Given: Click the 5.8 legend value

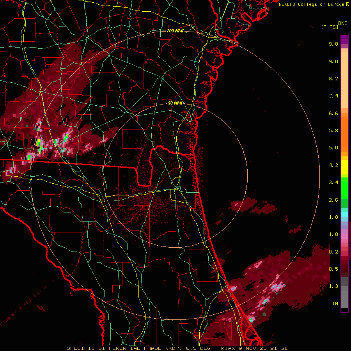Looking at the screenshot, I should coord(333,131).
